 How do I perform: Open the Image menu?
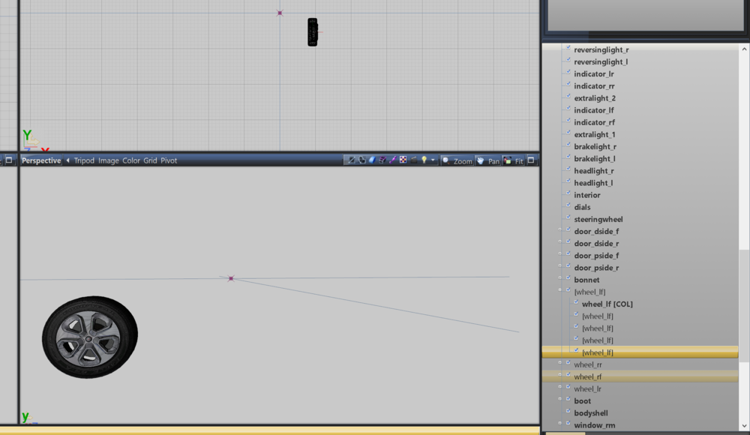tap(109, 160)
